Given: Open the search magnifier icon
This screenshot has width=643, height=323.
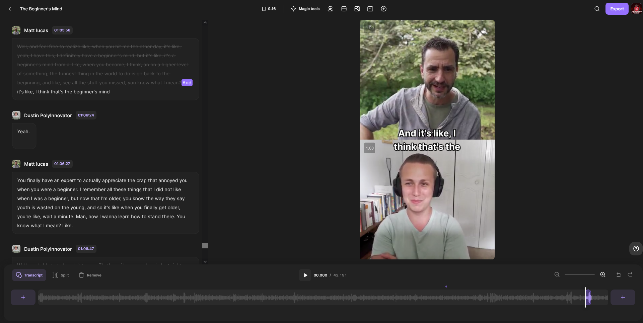Looking at the screenshot, I should tap(597, 9).
